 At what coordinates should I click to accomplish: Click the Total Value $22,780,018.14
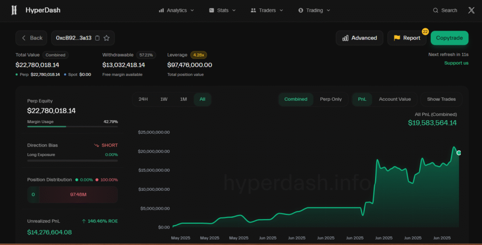click(37, 65)
